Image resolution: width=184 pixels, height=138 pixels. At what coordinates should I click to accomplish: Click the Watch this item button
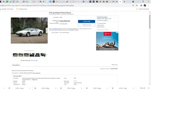(87, 25)
